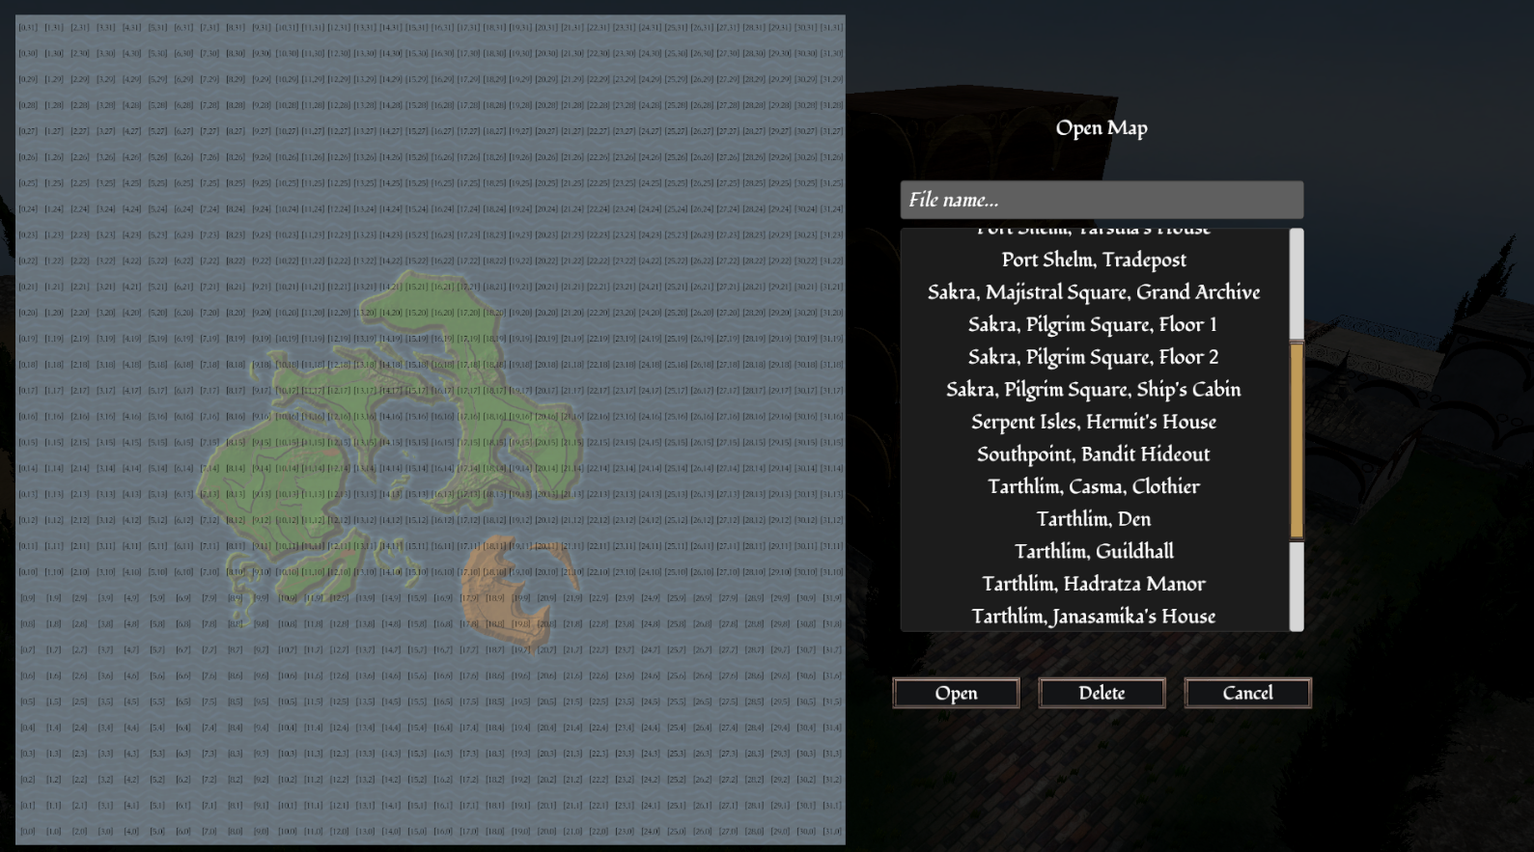Cancel the Open Map dialog
The width and height of the screenshot is (1534, 852).
[1247, 693]
